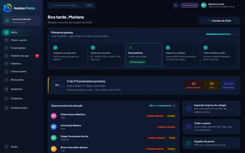Open Comunicados menu item

coord(21,71)
